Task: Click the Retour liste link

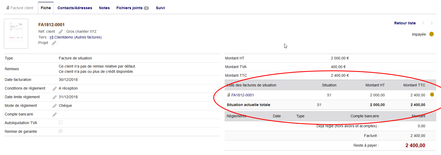Action: tap(405, 23)
